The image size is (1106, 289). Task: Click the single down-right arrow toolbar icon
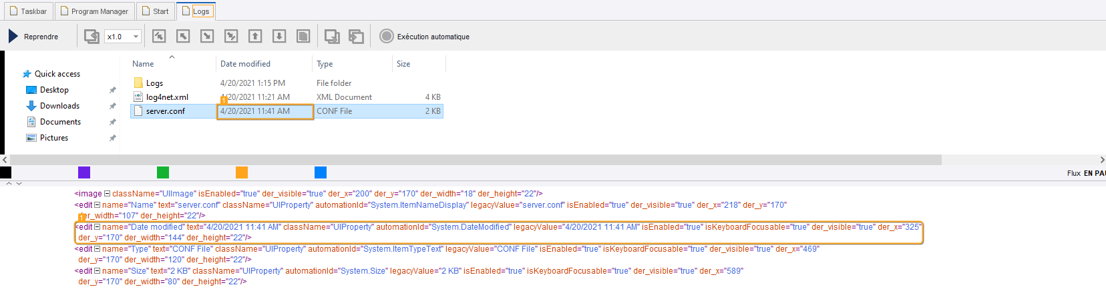coord(207,36)
